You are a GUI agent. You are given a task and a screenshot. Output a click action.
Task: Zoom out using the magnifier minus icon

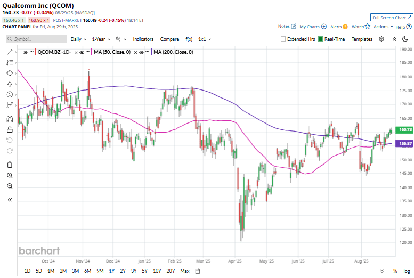pyautogui.click(x=10, y=186)
